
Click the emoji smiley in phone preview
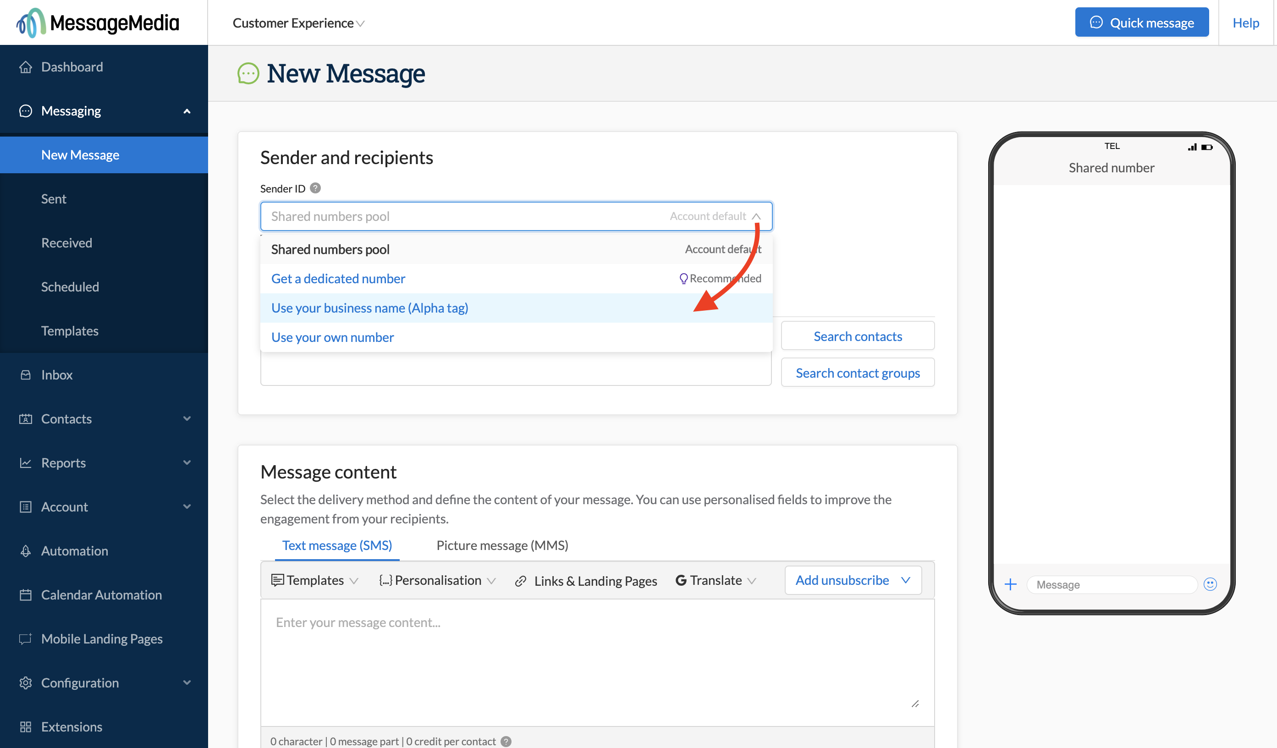coord(1210,584)
